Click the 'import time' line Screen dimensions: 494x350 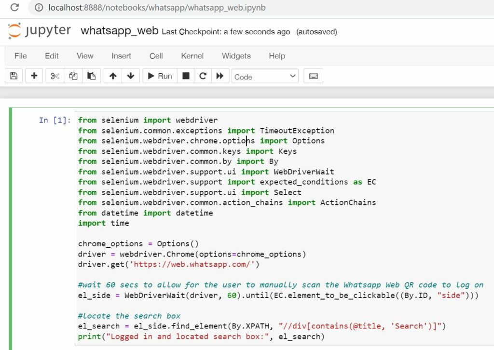coord(103,223)
